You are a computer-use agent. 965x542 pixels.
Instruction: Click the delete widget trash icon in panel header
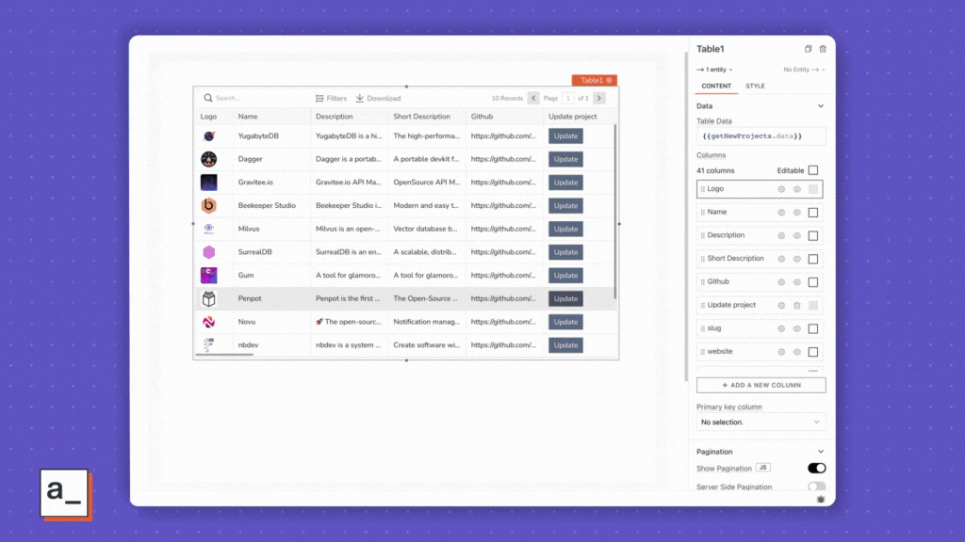(823, 49)
